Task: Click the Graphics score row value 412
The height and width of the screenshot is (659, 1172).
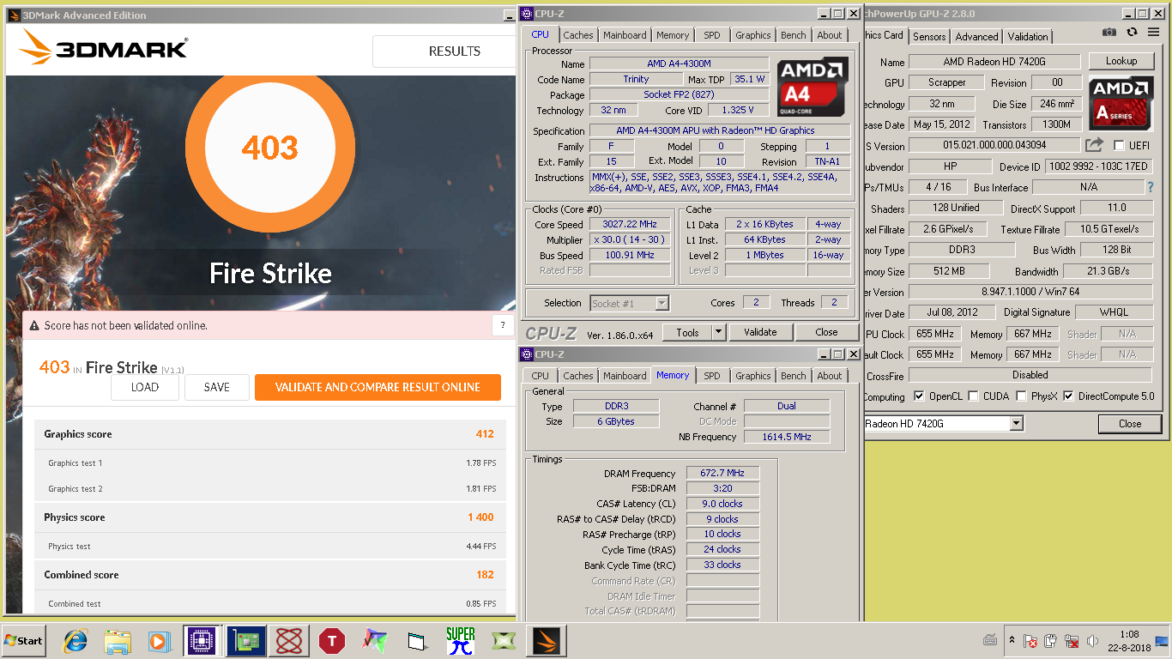Action: [x=485, y=434]
